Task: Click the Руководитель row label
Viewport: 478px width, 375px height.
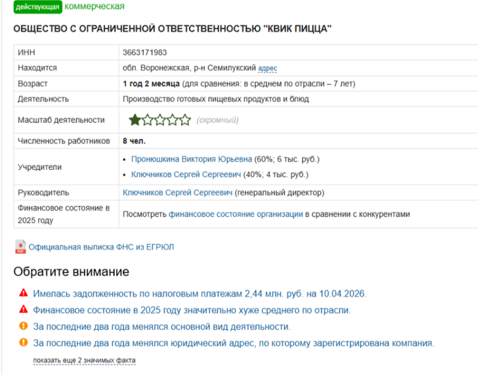Action: pos(43,192)
